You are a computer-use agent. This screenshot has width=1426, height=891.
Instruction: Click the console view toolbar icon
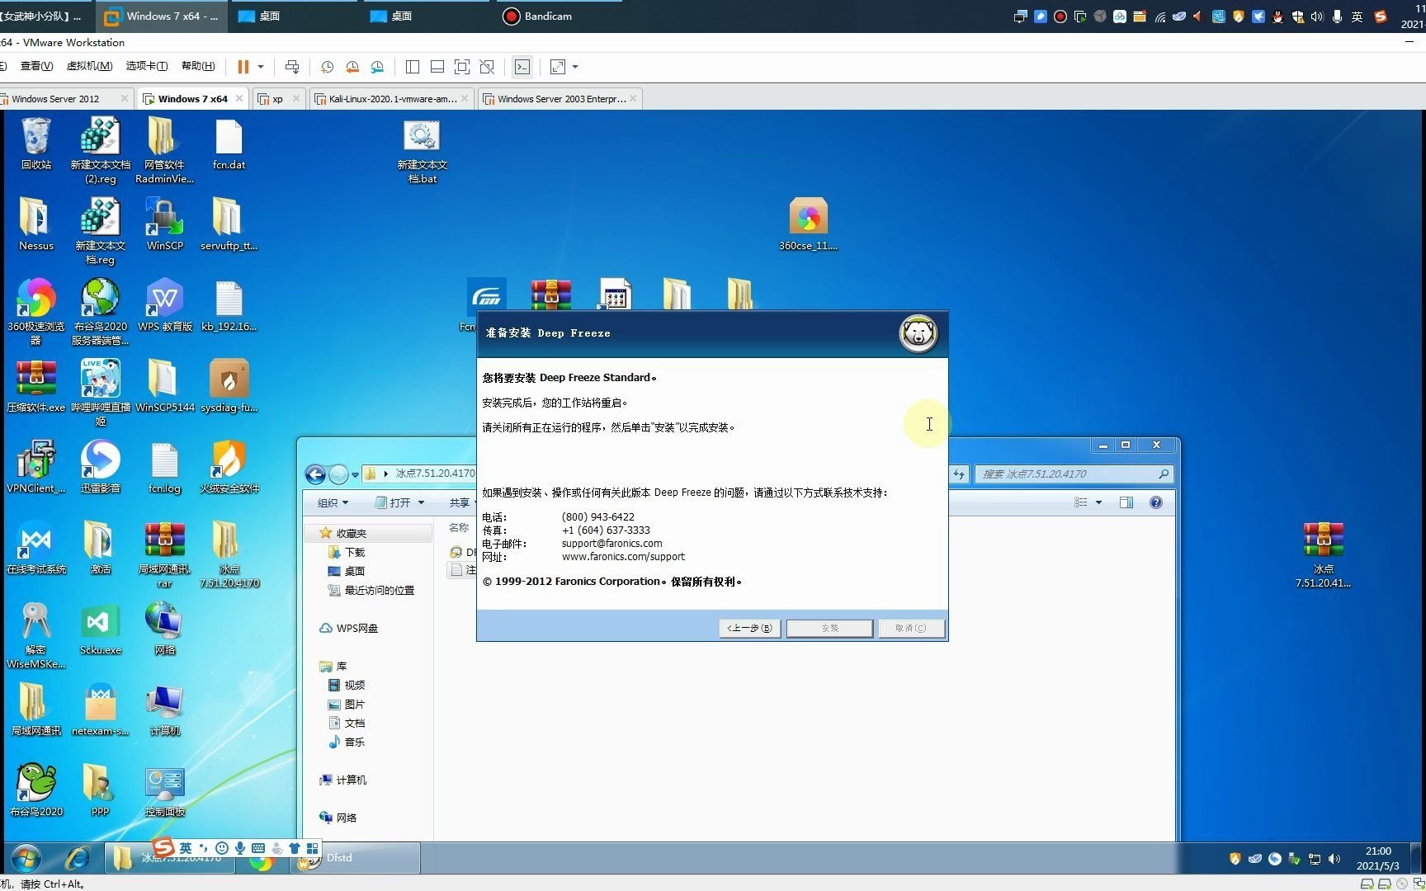522,67
